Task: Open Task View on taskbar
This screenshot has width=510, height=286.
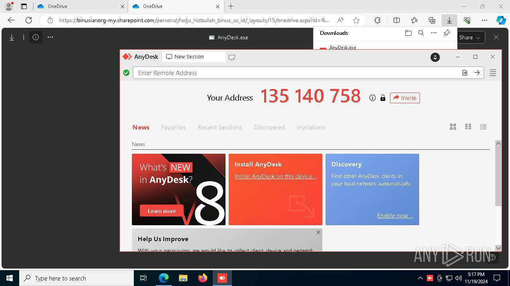Action: (143, 278)
